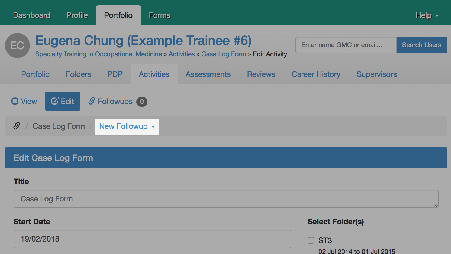The width and height of the screenshot is (451, 254).
Task: Go to the Reviews tab
Action: pyautogui.click(x=261, y=74)
